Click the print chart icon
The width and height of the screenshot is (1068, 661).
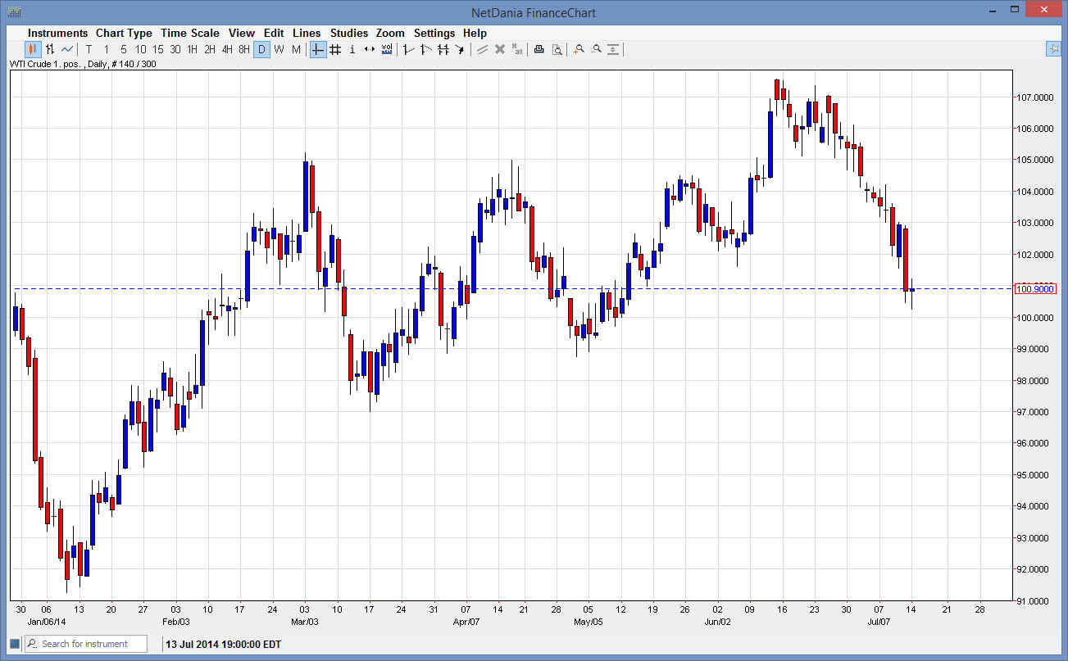tap(539, 49)
